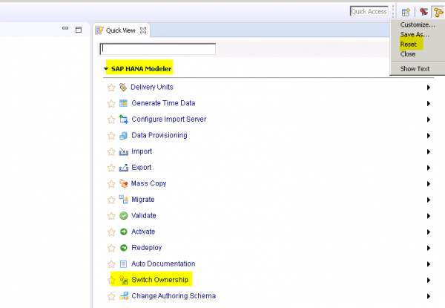Viewport: 445px width, 308px height.
Task: Open submenu arrow for Validate row
Action: pyautogui.click(x=429, y=216)
